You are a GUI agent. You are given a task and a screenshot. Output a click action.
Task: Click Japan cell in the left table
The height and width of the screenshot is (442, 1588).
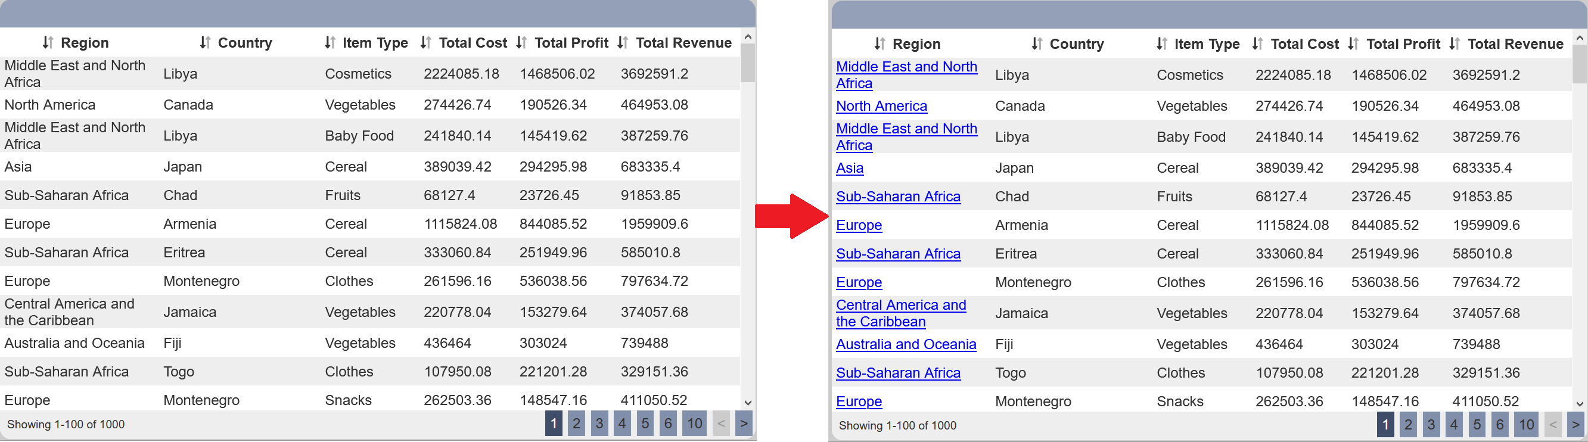(182, 166)
